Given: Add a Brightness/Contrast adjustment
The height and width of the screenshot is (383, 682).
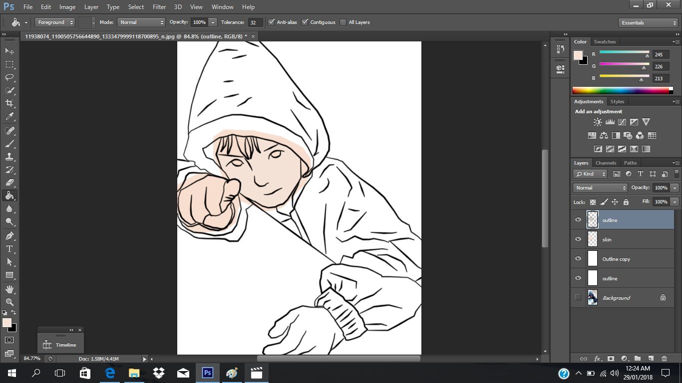Looking at the screenshot, I should [x=598, y=122].
